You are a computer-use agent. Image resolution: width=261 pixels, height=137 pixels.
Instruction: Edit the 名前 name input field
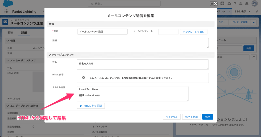coord(102,32)
